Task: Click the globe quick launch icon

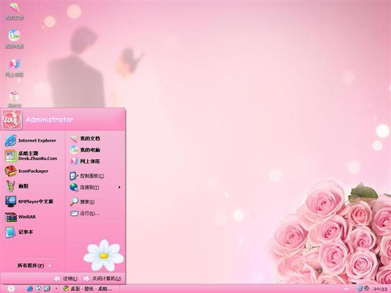Action: pyautogui.click(x=38, y=289)
